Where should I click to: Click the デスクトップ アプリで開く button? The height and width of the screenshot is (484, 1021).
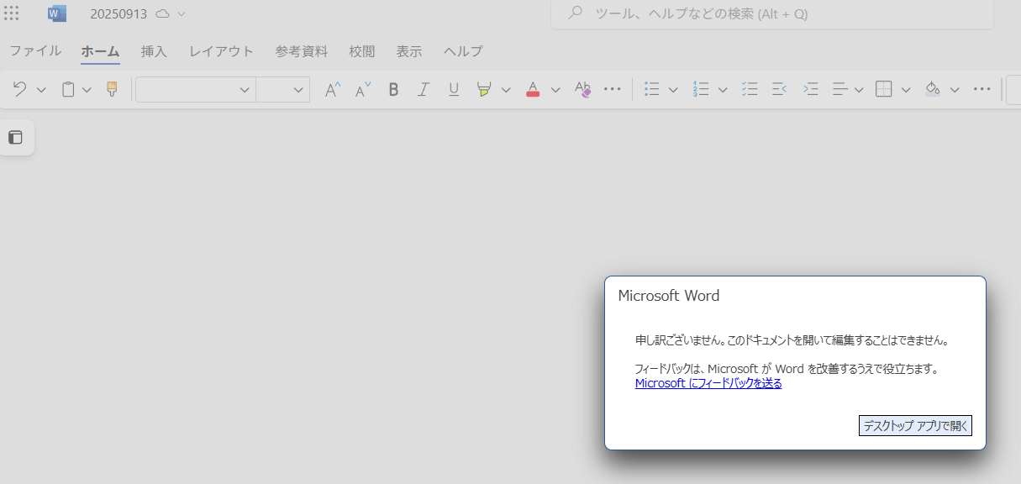point(914,425)
